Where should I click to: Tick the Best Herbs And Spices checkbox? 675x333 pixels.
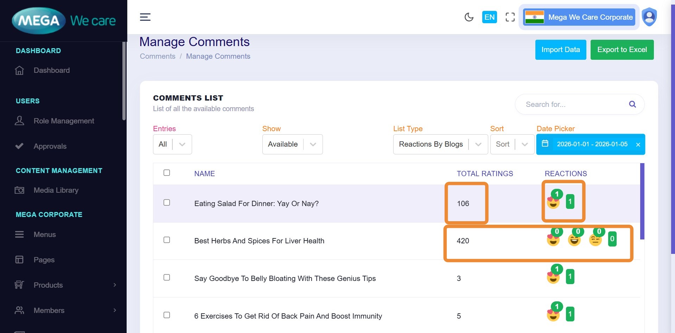pyautogui.click(x=167, y=240)
